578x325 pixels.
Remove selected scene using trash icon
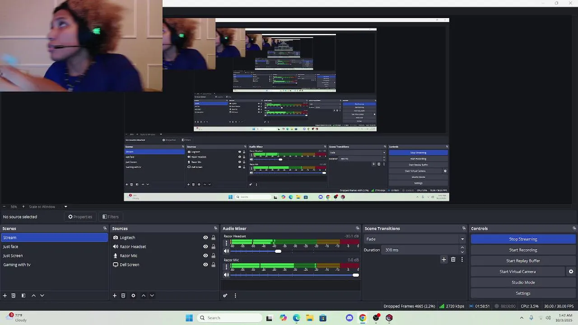pyautogui.click(x=14, y=296)
